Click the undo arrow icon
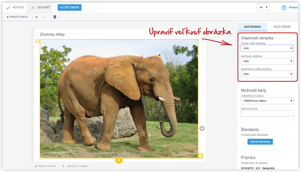Screen dimensions: 301x172 [x=36, y=17]
